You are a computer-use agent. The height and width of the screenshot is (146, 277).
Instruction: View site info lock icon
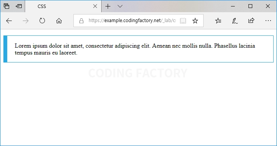coord(81,21)
